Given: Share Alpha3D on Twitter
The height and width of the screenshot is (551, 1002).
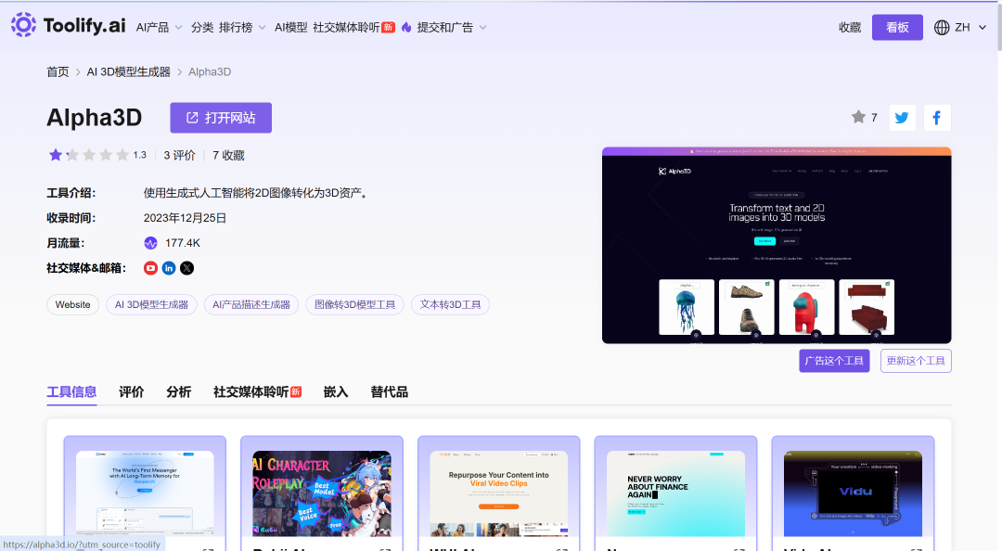Looking at the screenshot, I should click(x=903, y=118).
